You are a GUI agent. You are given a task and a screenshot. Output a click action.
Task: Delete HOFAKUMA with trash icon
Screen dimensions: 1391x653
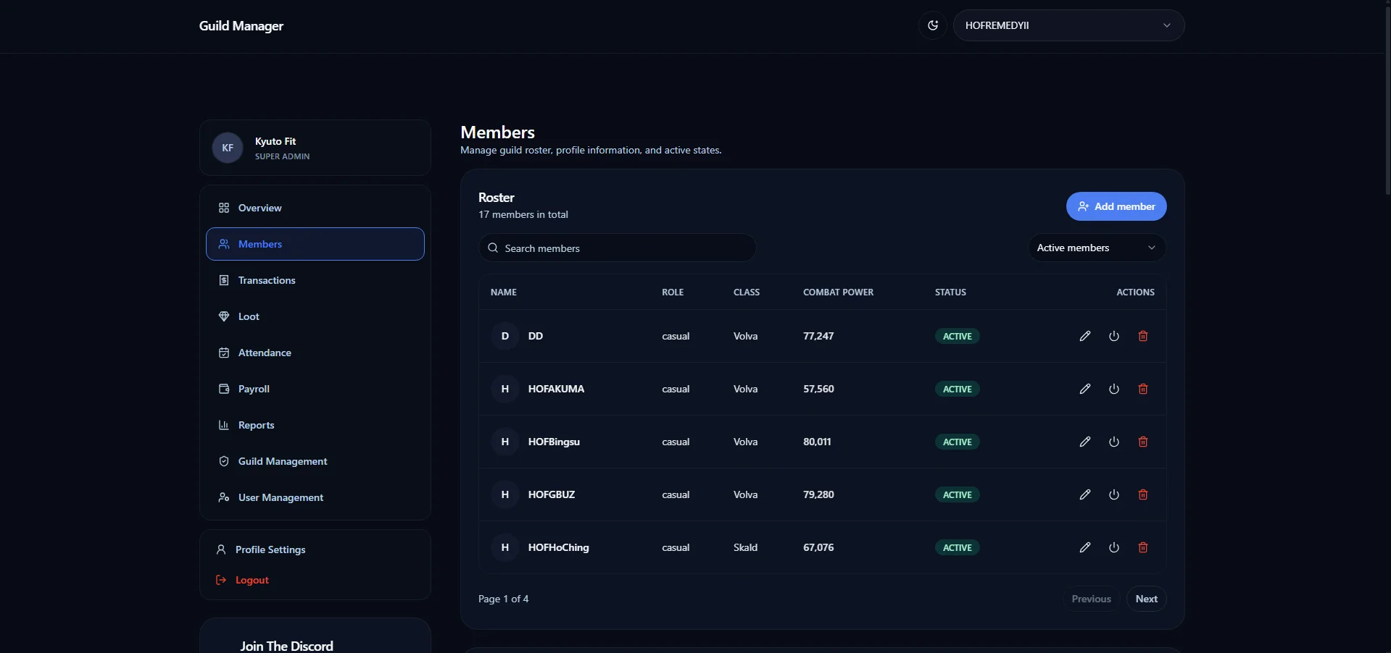(x=1143, y=389)
